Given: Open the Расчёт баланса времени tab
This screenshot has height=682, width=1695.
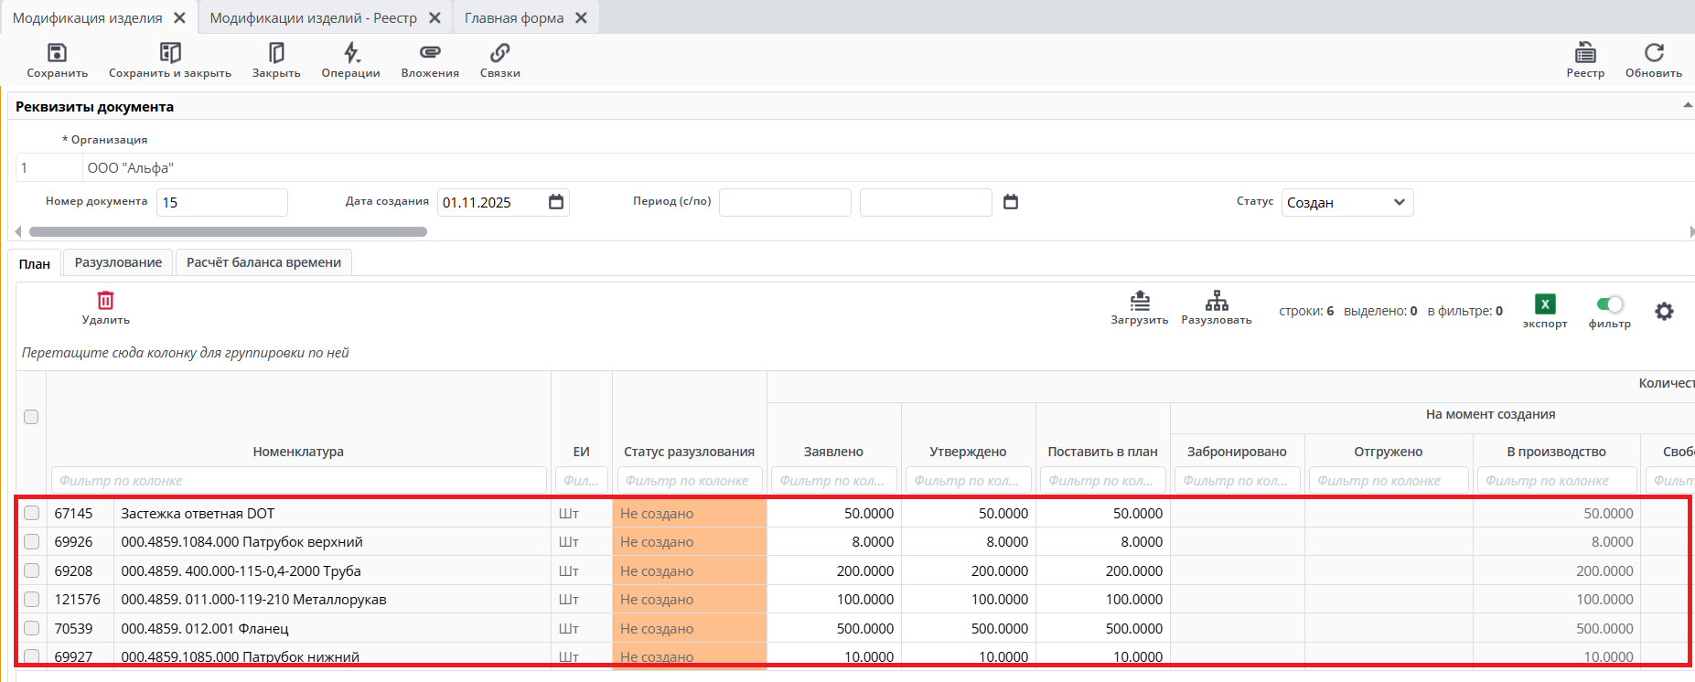Looking at the screenshot, I should point(263,262).
